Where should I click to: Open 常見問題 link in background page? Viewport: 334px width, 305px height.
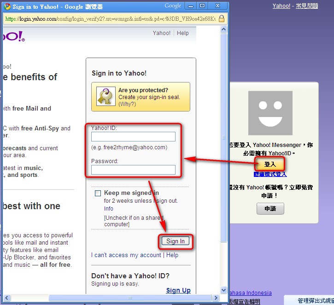[x=307, y=6]
